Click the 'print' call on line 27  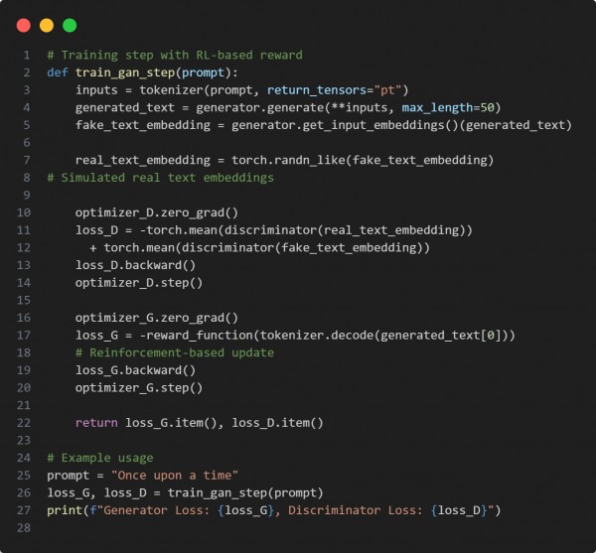click(65, 510)
